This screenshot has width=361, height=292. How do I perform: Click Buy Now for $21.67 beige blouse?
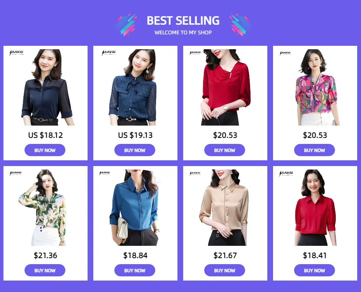pos(224,270)
